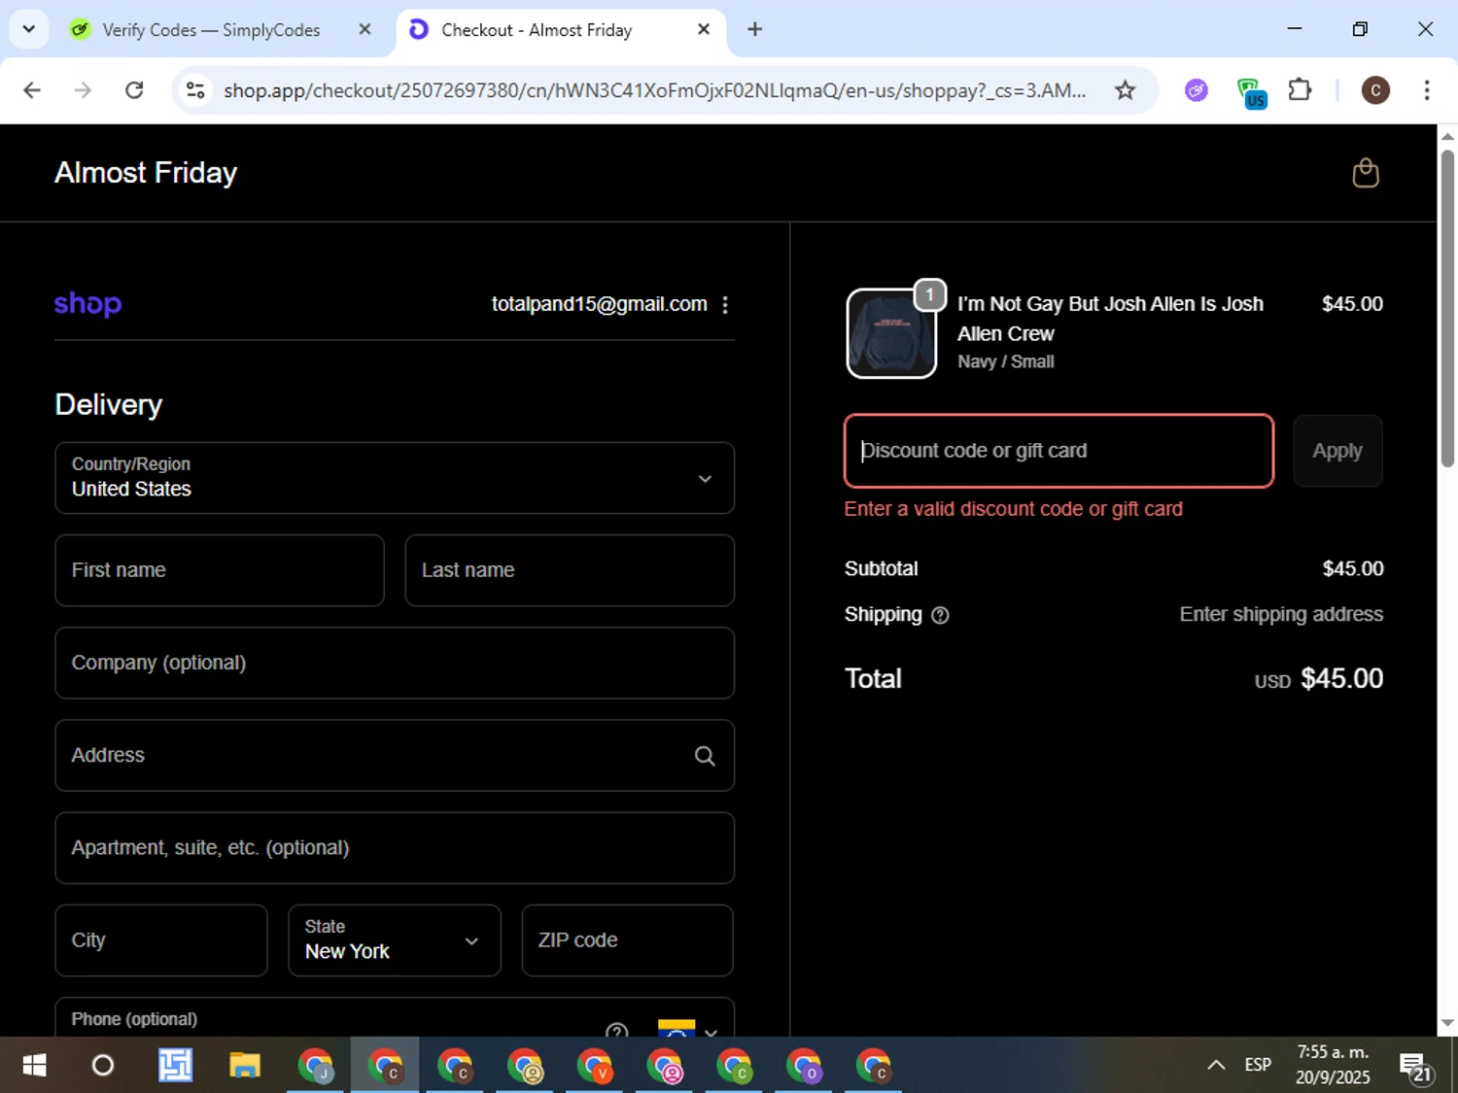Reload the checkout page
This screenshot has height=1093, width=1458.
[x=134, y=90]
